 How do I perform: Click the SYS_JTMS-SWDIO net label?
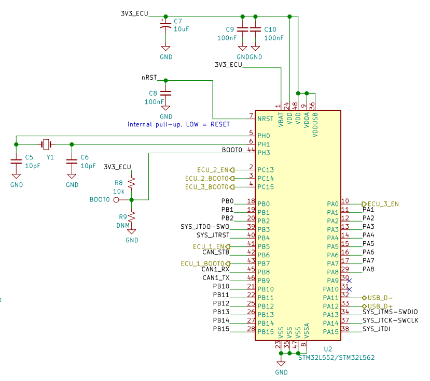(x=390, y=312)
